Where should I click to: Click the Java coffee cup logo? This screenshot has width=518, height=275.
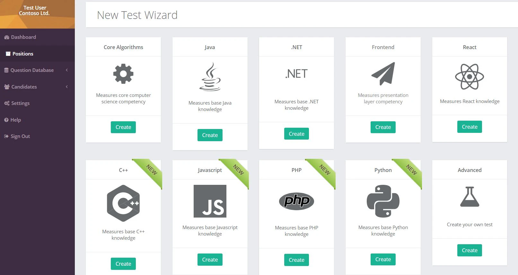[x=210, y=77]
